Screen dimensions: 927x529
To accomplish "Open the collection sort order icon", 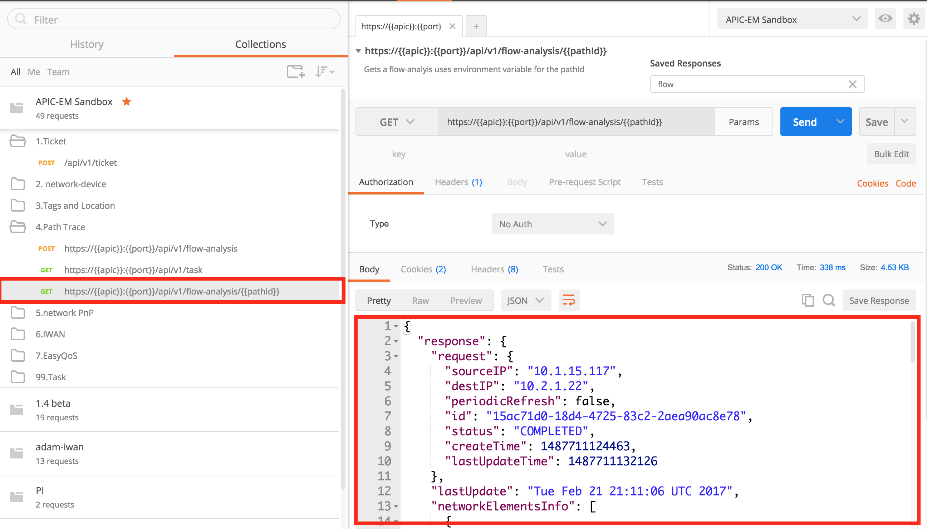I will click(x=325, y=71).
